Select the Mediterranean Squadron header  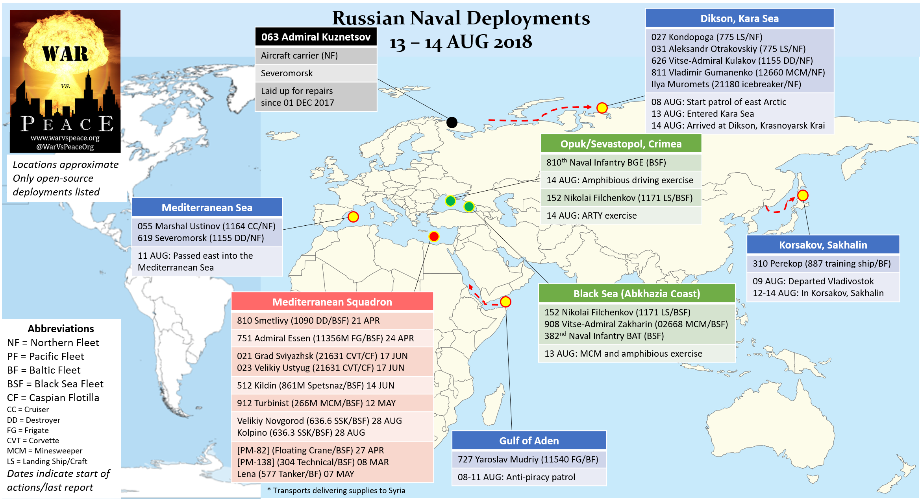[x=332, y=302]
